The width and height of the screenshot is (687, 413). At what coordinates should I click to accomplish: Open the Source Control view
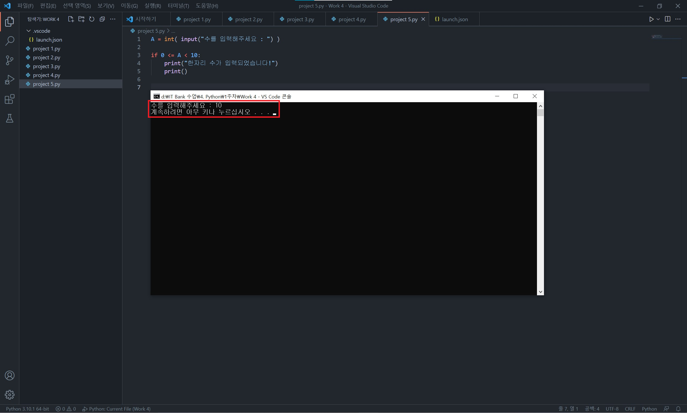9,60
